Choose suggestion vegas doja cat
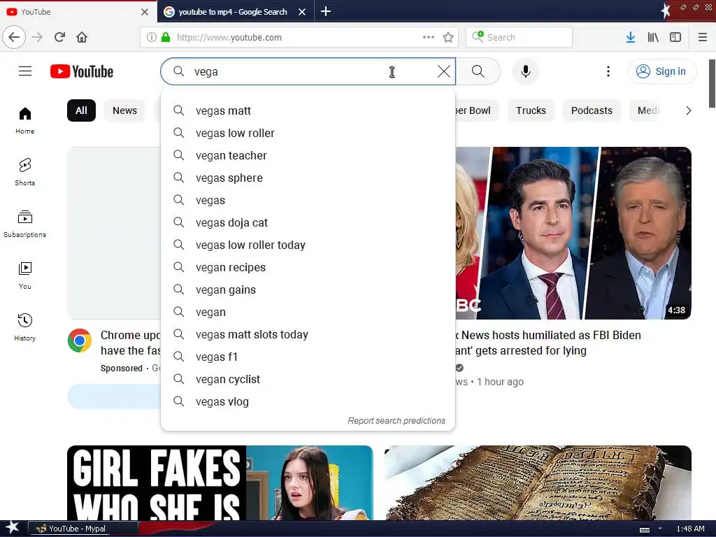The image size is (716, 537). coord(308,222)
